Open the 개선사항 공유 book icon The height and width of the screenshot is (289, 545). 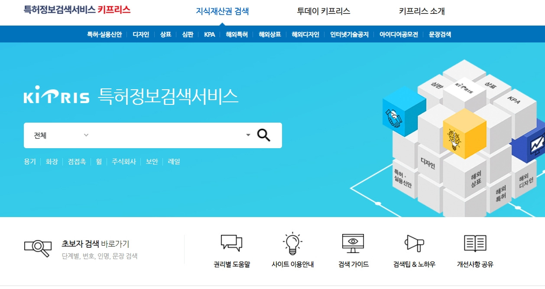[x=475, y=244]
